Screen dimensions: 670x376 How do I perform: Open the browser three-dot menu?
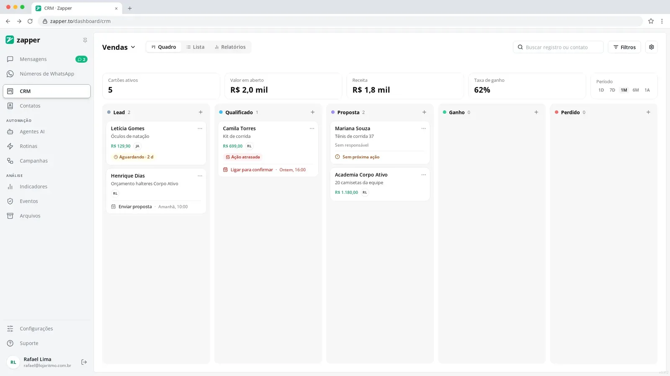click(x=662, y=21)
